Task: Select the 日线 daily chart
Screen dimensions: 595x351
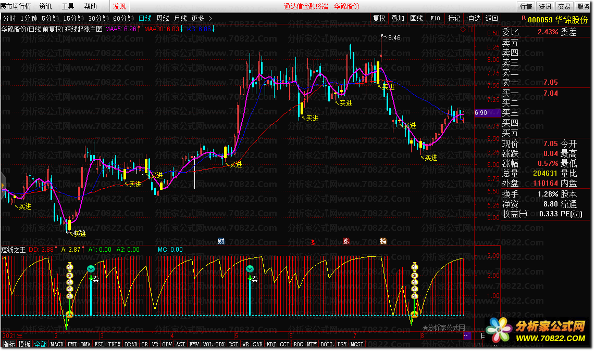Action: tap(145, 18)
